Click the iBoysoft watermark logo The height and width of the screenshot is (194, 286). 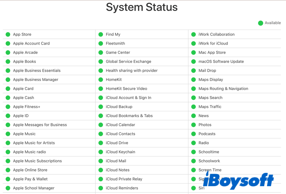click(x=239, y=181)
